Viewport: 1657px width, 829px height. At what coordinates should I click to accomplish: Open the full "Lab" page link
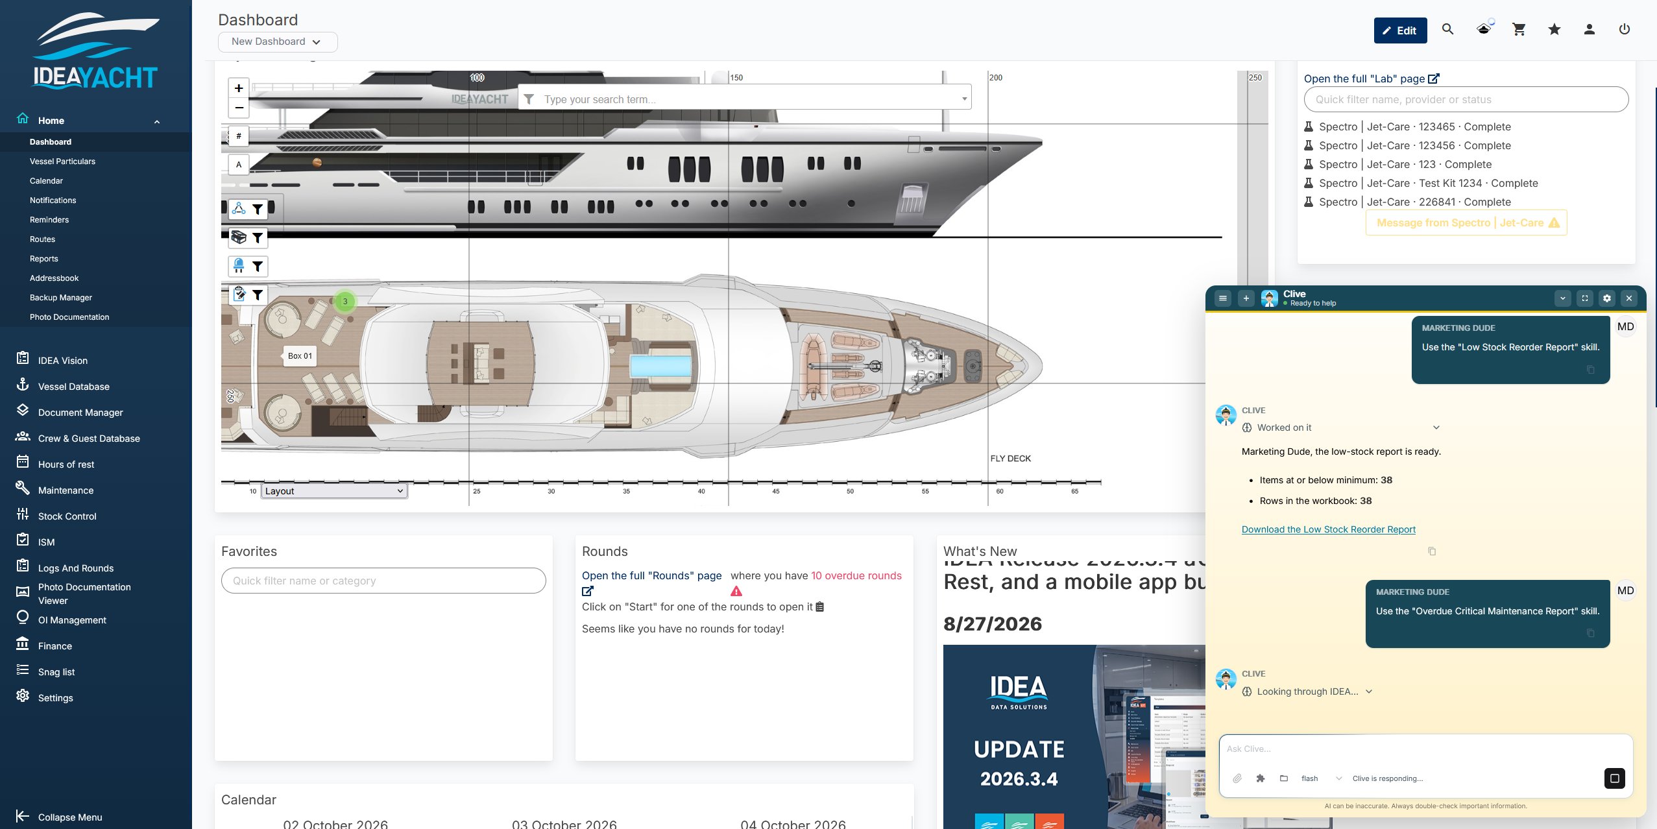[x=1372, y=78]
